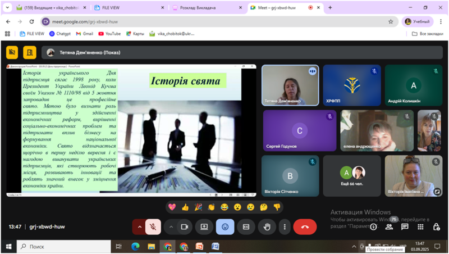Viewport: 449px width, 254px height.
Task: Send the party popper reaction
Action: tap(198, 207)
